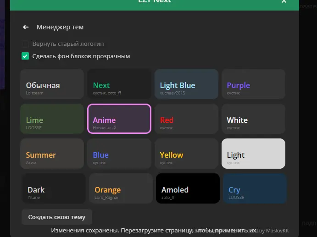Enable the Вернуть старый логотип checkbox
The height and width of the screenshot is (237, 317).
[25, 44]
